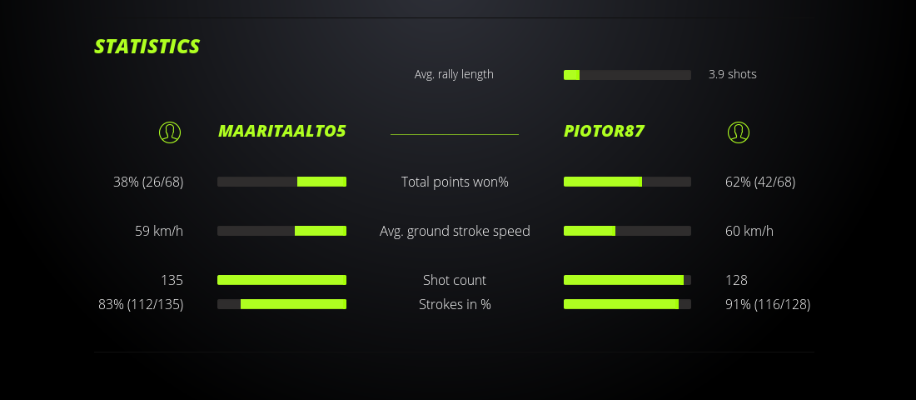Click the 83% (112/135) value
916x400 pixels.
pyautogui.click(x=141, y=304)
